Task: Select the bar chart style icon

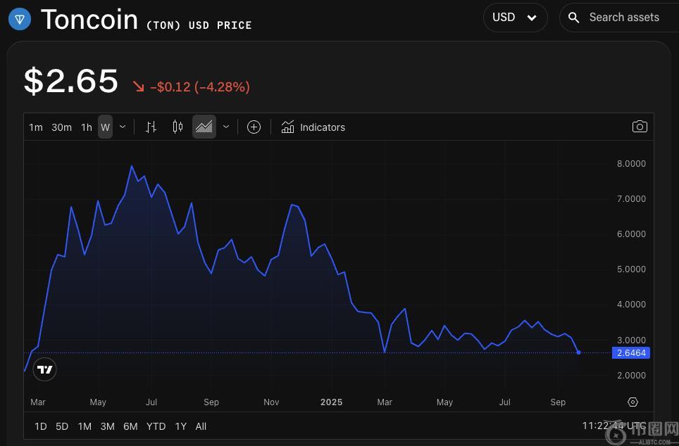Action: tap(151, 127)
